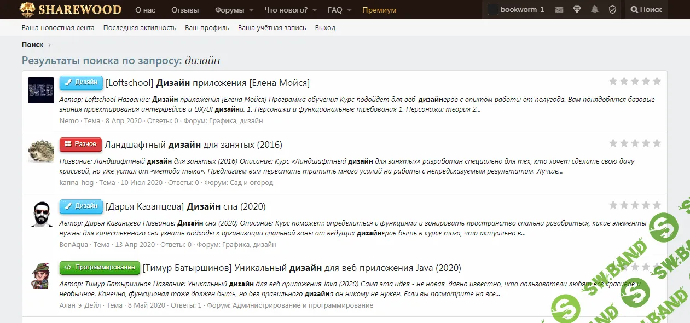Click the red Разное category label
The width and height of the screenshot is (690, 323).
tap(80, 145)
